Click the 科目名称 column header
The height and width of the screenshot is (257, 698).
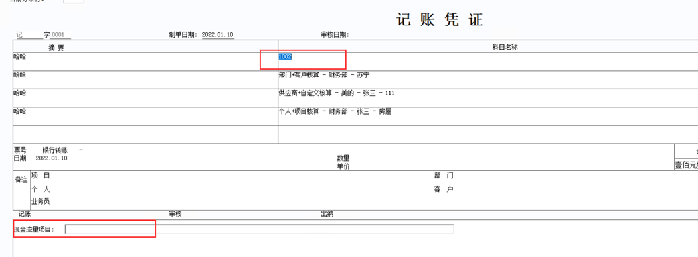(x=505, y=47)
